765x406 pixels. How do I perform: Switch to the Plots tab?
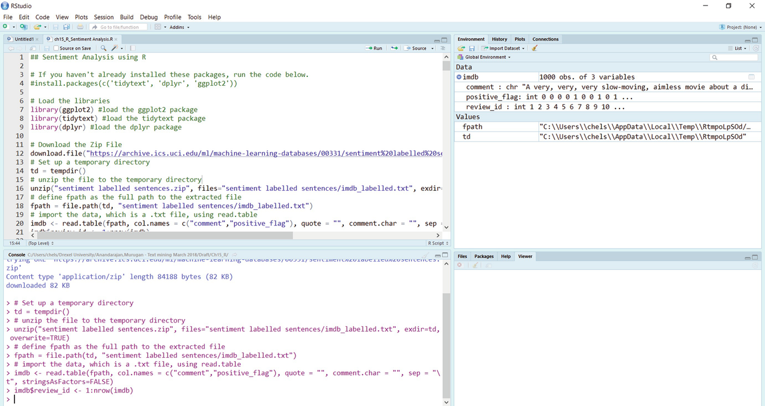click(520, 39)
